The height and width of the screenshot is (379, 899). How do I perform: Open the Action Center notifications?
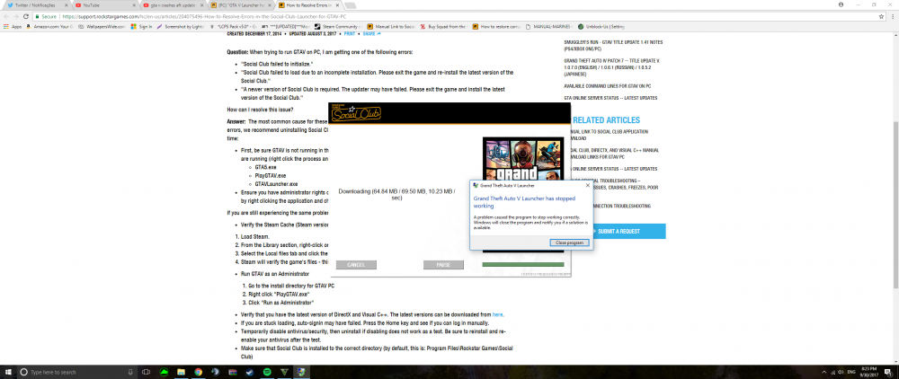point(890,372)
